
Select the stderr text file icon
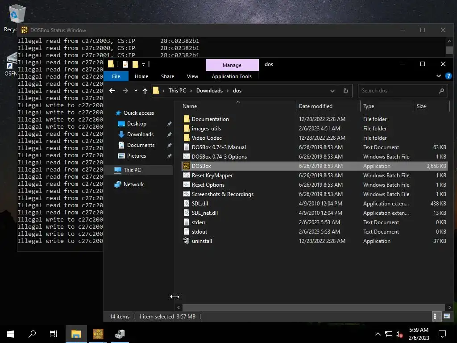click(x=187, y=222)
